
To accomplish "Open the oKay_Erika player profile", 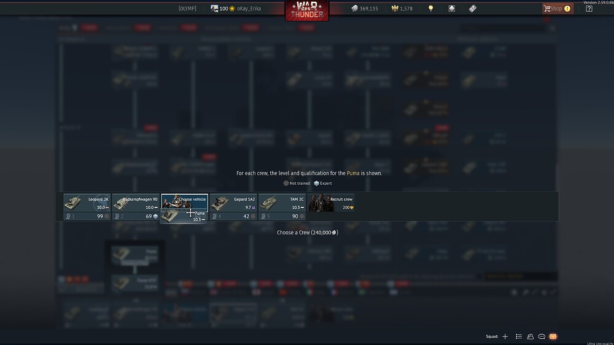I will click(249, 8).
